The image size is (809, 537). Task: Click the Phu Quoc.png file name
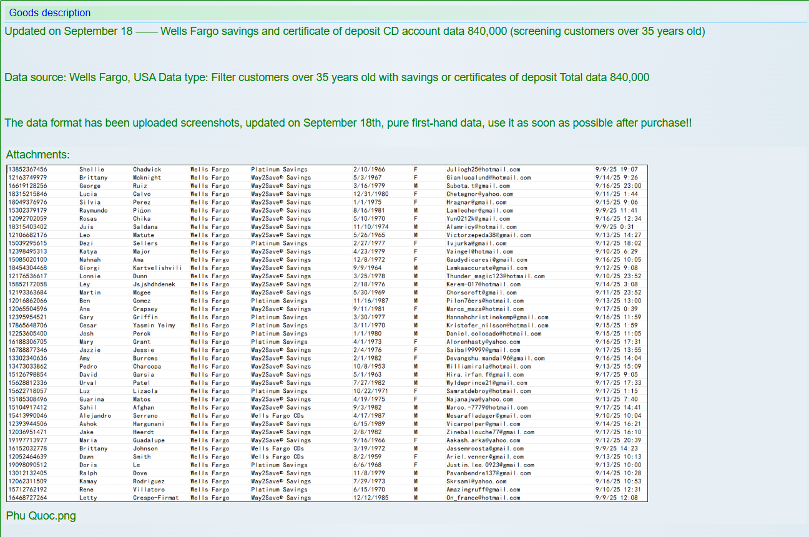click(x=41, y=516)
